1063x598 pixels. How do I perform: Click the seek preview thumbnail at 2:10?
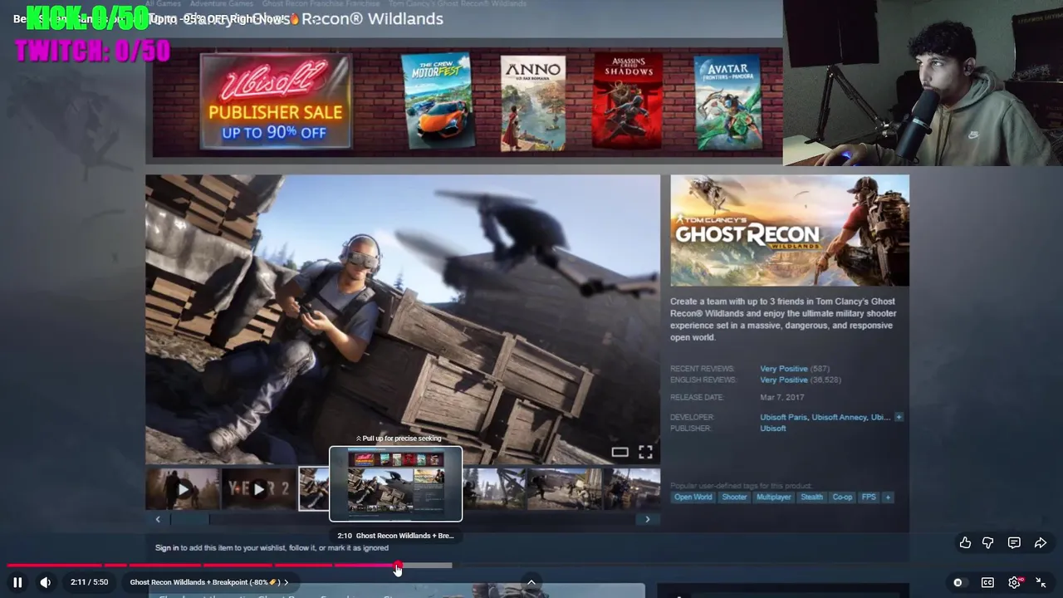396,484
